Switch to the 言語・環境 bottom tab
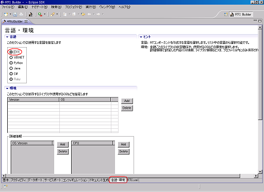This screenshot has width=264, height=192. (x=118, y=180)
